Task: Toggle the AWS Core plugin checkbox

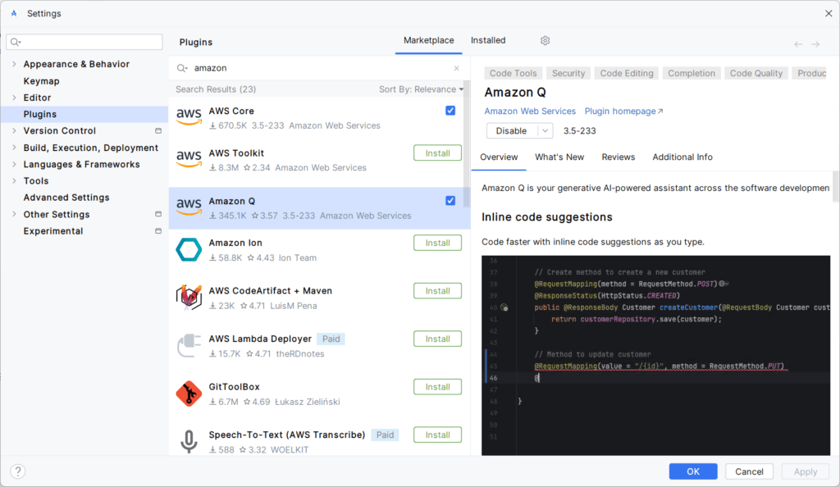Action: pos(450,111)
